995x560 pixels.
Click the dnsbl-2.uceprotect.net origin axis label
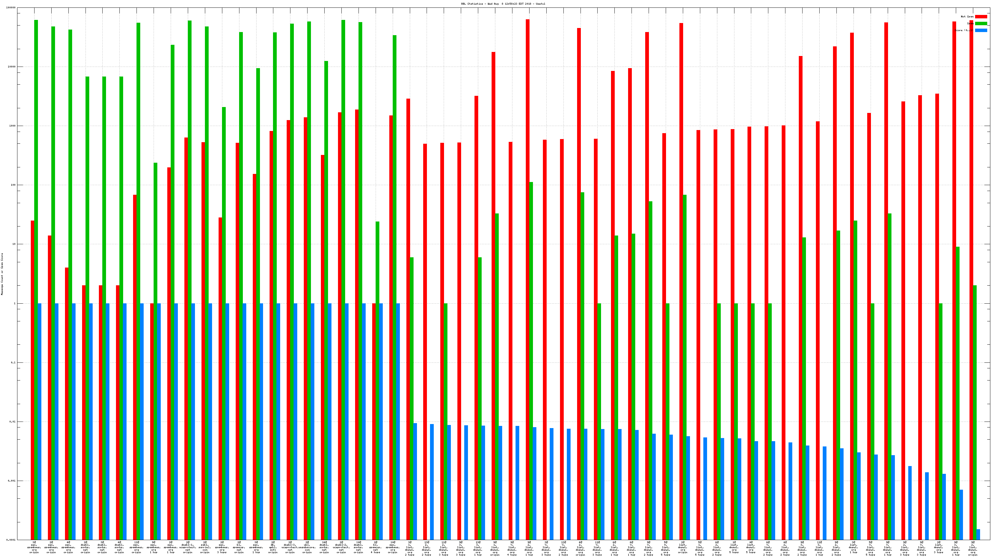point(341,547)
